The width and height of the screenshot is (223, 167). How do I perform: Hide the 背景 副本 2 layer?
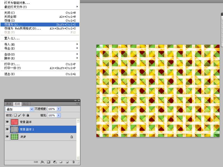[7, 129]
